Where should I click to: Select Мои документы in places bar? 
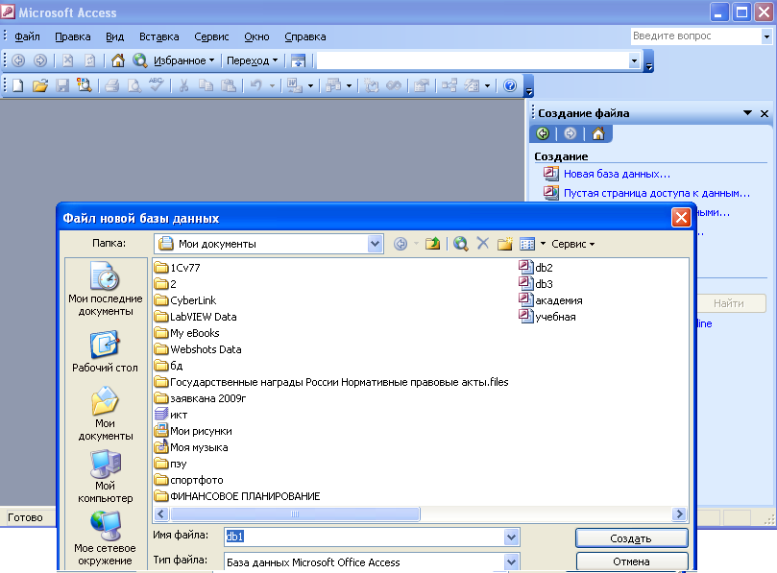105,414
